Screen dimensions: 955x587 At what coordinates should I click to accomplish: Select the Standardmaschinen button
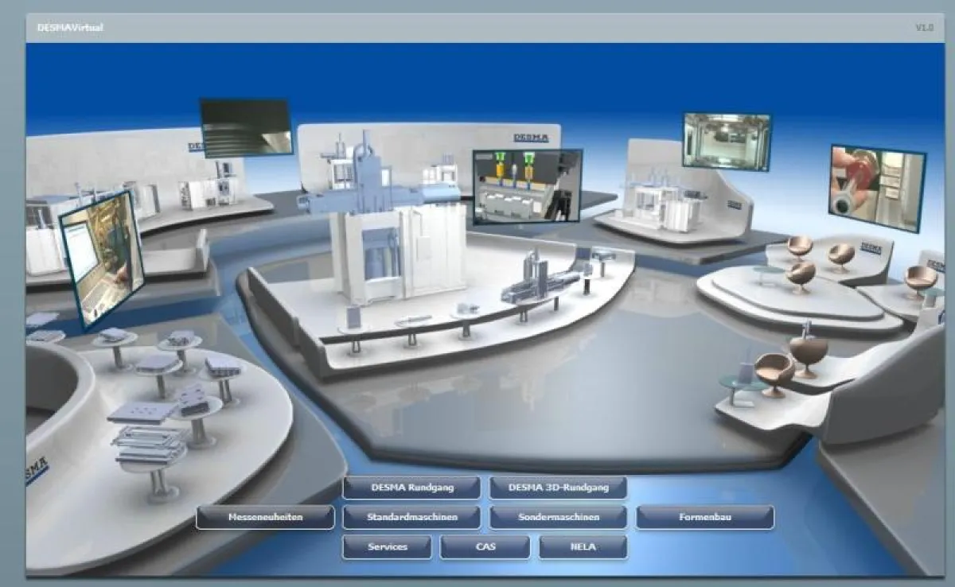(x=411, y=517)
